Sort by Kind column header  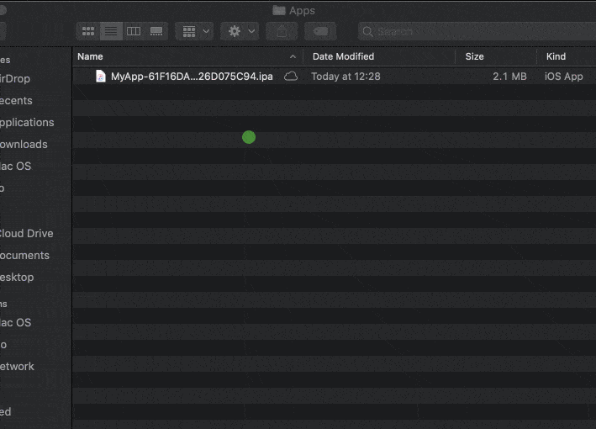coord(556,56)
